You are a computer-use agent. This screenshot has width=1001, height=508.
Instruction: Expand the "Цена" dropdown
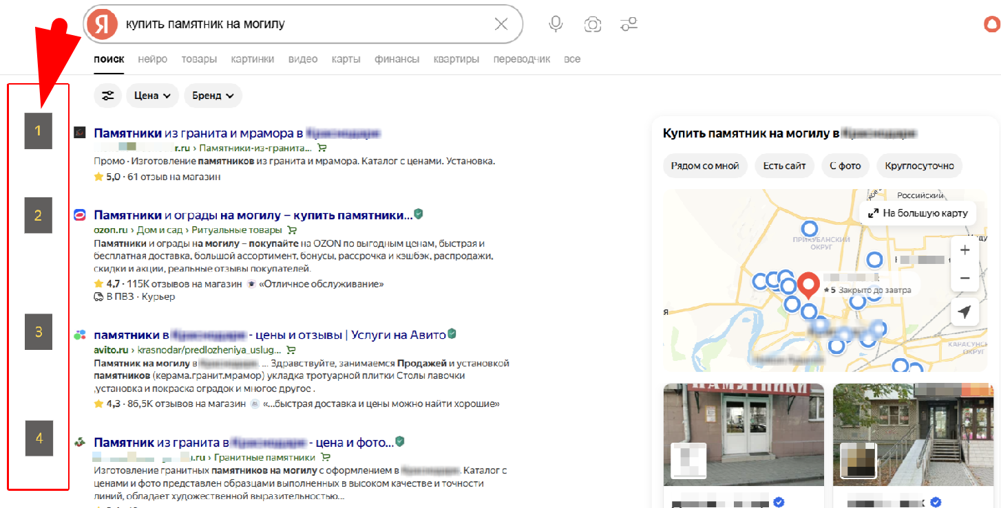(152, 96)
